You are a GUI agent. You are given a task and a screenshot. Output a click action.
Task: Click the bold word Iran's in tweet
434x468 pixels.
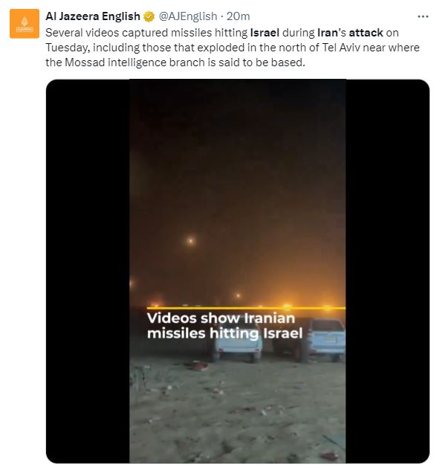tap(331, 33)
